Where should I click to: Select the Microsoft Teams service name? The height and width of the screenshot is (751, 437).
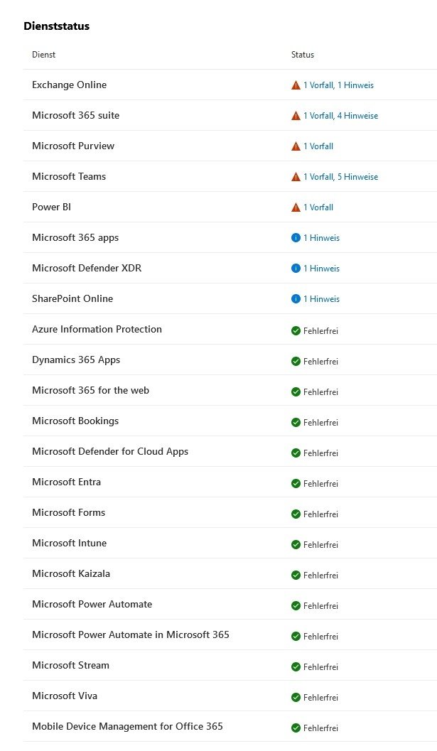[x=69, y=176]
